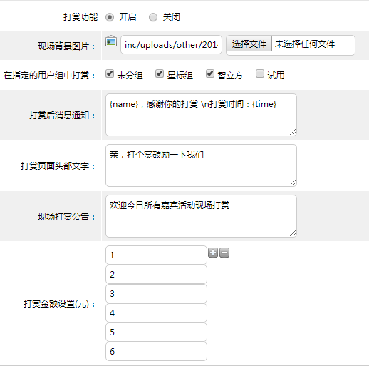Focus the amount field containing 6
The height and width of the screenshot is (371, 369).
click(x=156, y=352)
